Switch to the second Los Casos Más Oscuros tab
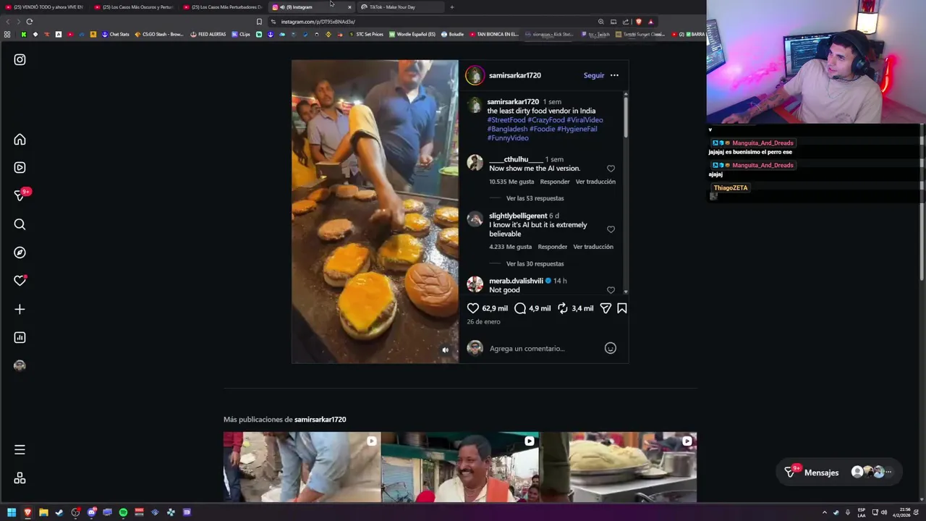 click(x=133, y=7)
